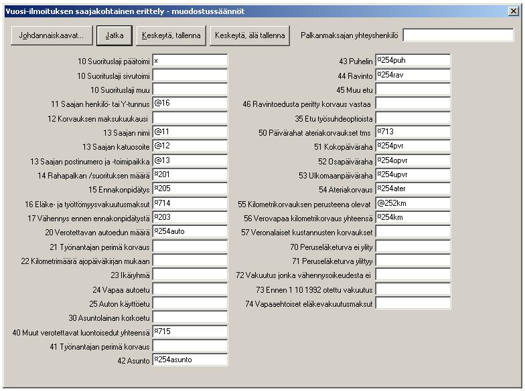Edit 56 Verovapaa kilometrikorvaus yhteensä field
The image size is (525, 391).
click(413, 218)
